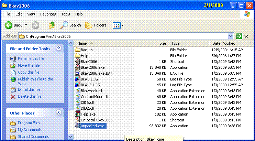Select the BkavHook.dll file icon
Image resolution: width=255 pixels, height=141 pixels.
point(78,91)
